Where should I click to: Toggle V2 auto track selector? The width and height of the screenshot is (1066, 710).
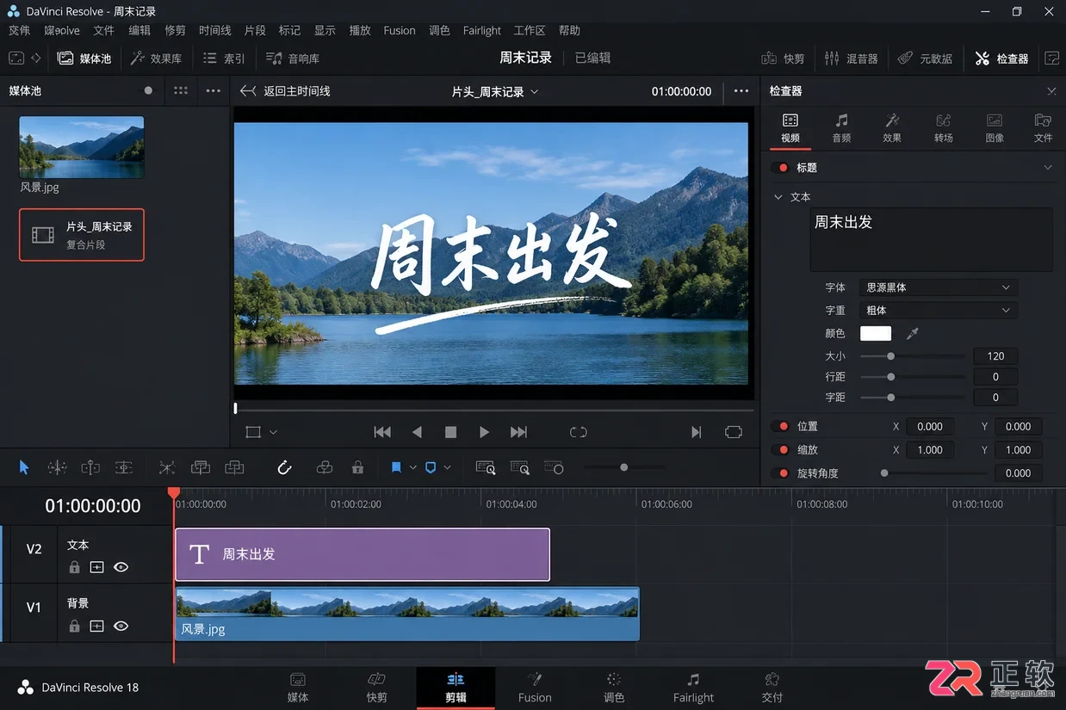click(97, 567)
